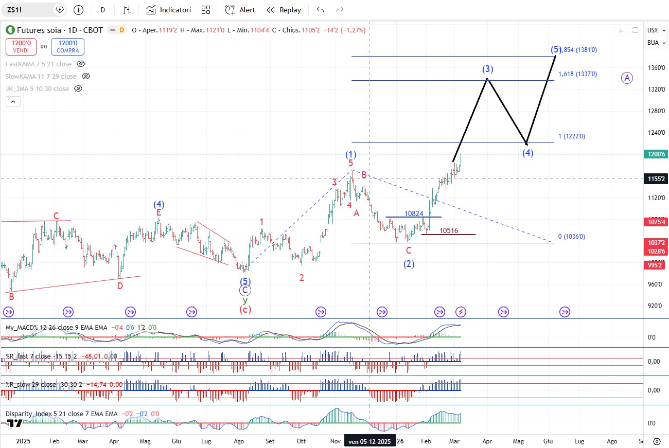Image resolution: width=669 pixels, height=448 pixels.
Task: Show the hidden JK_3MA indicator via eye icon
Action: [x=78, y=88]
